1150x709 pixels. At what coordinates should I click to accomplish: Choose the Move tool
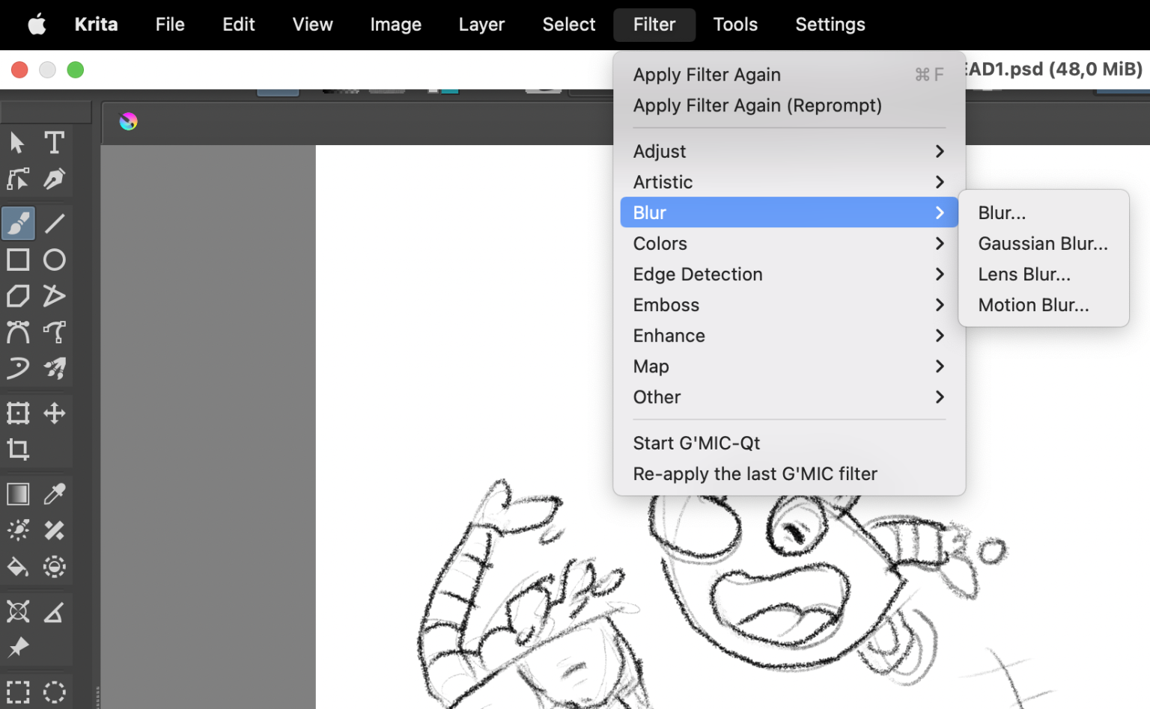point(54,412)
